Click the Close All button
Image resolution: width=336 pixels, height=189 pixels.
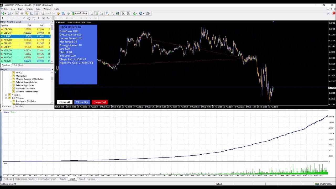(65, 102)
